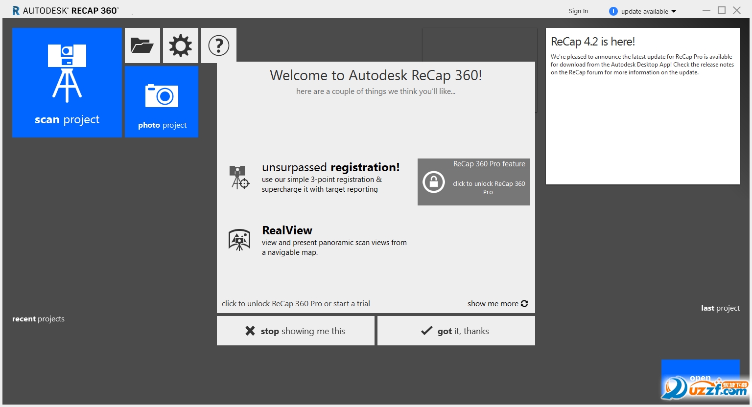This screenshot has height=407, width=752.
Task: Open settings with the gear icon
Action: click(181, 45)
